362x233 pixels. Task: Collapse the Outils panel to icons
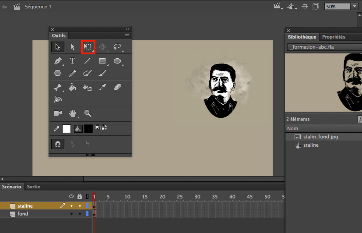click(x=127, y=29)
